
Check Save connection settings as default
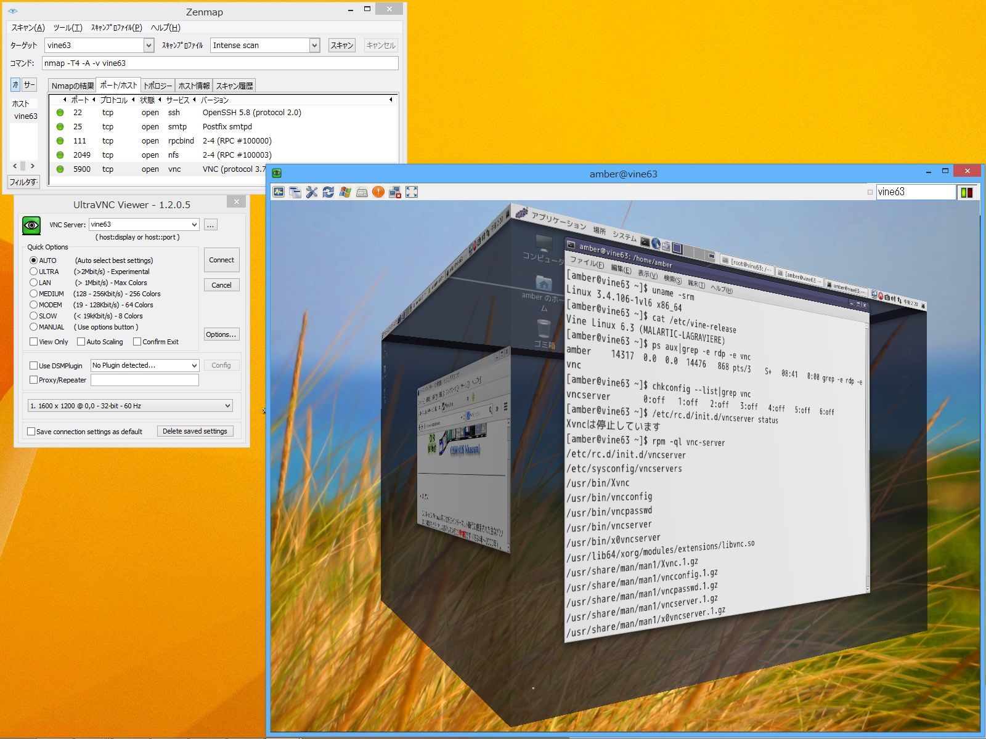31,432
